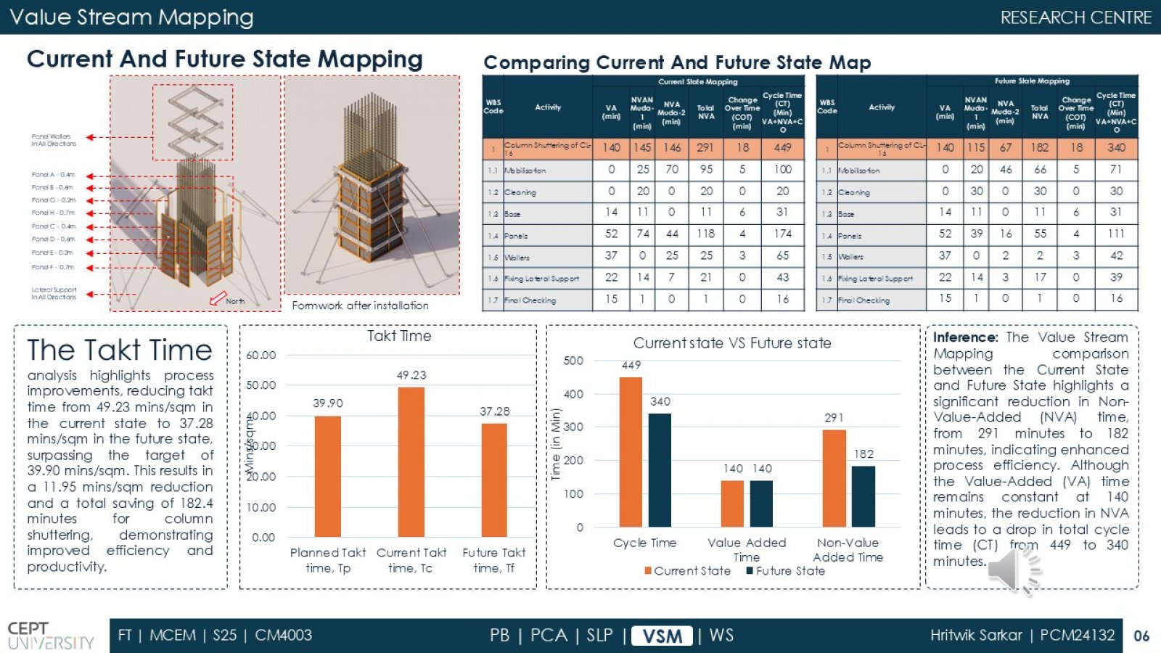Open the WS section tab in footer
The height and width of the screenshot is (653, 1161).
click(x=721, y=636)
